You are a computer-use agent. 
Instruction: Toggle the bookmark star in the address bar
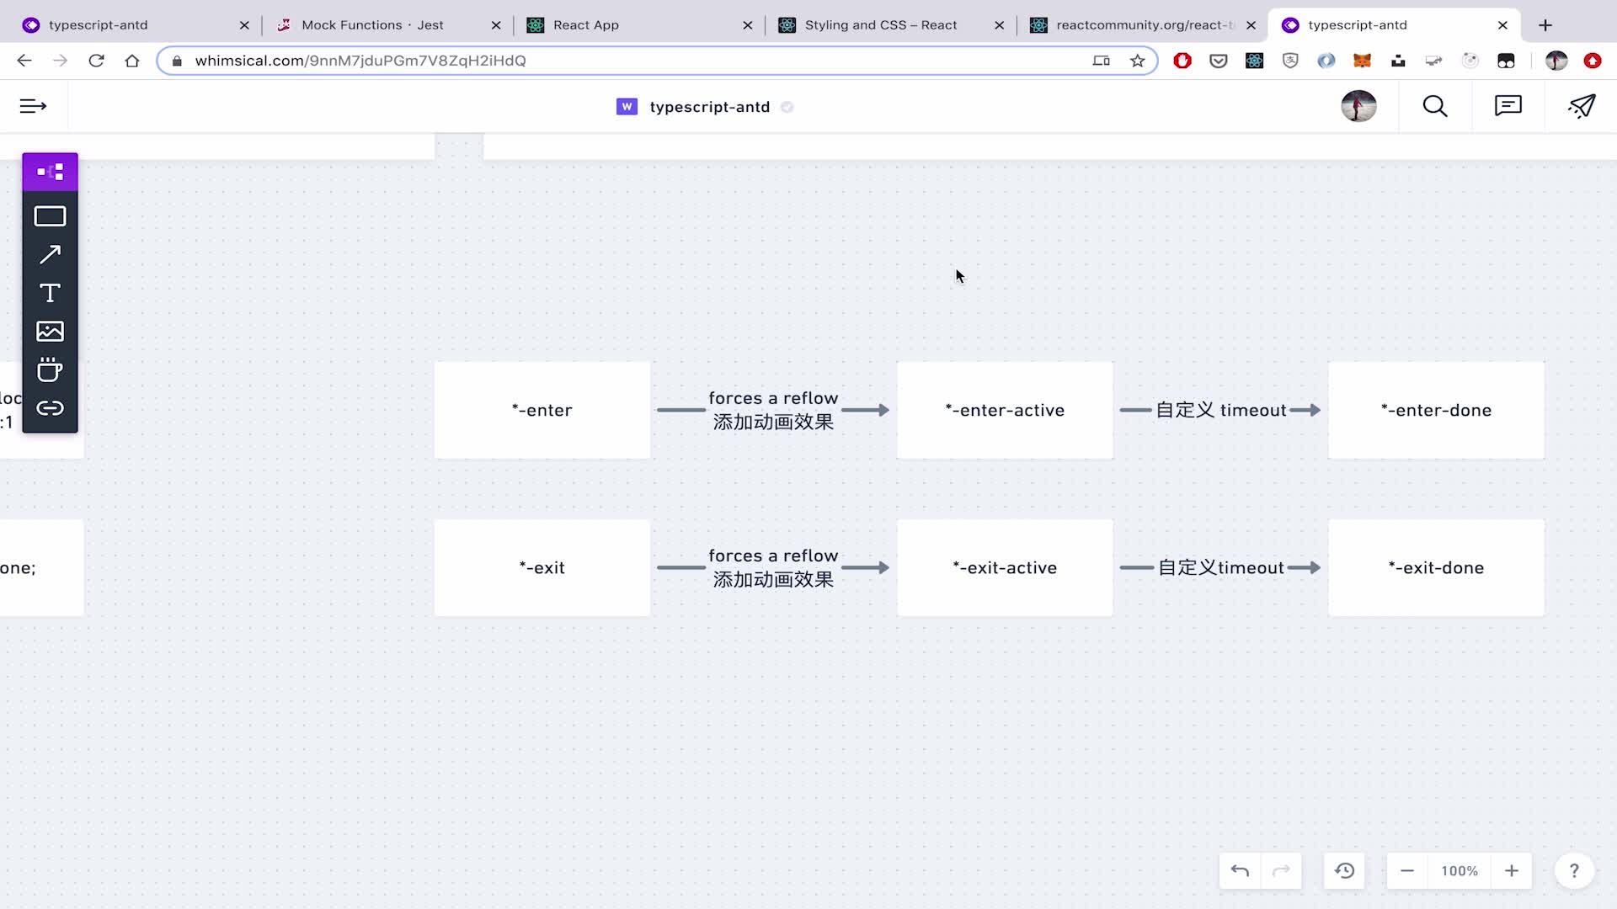[1138, 61]
